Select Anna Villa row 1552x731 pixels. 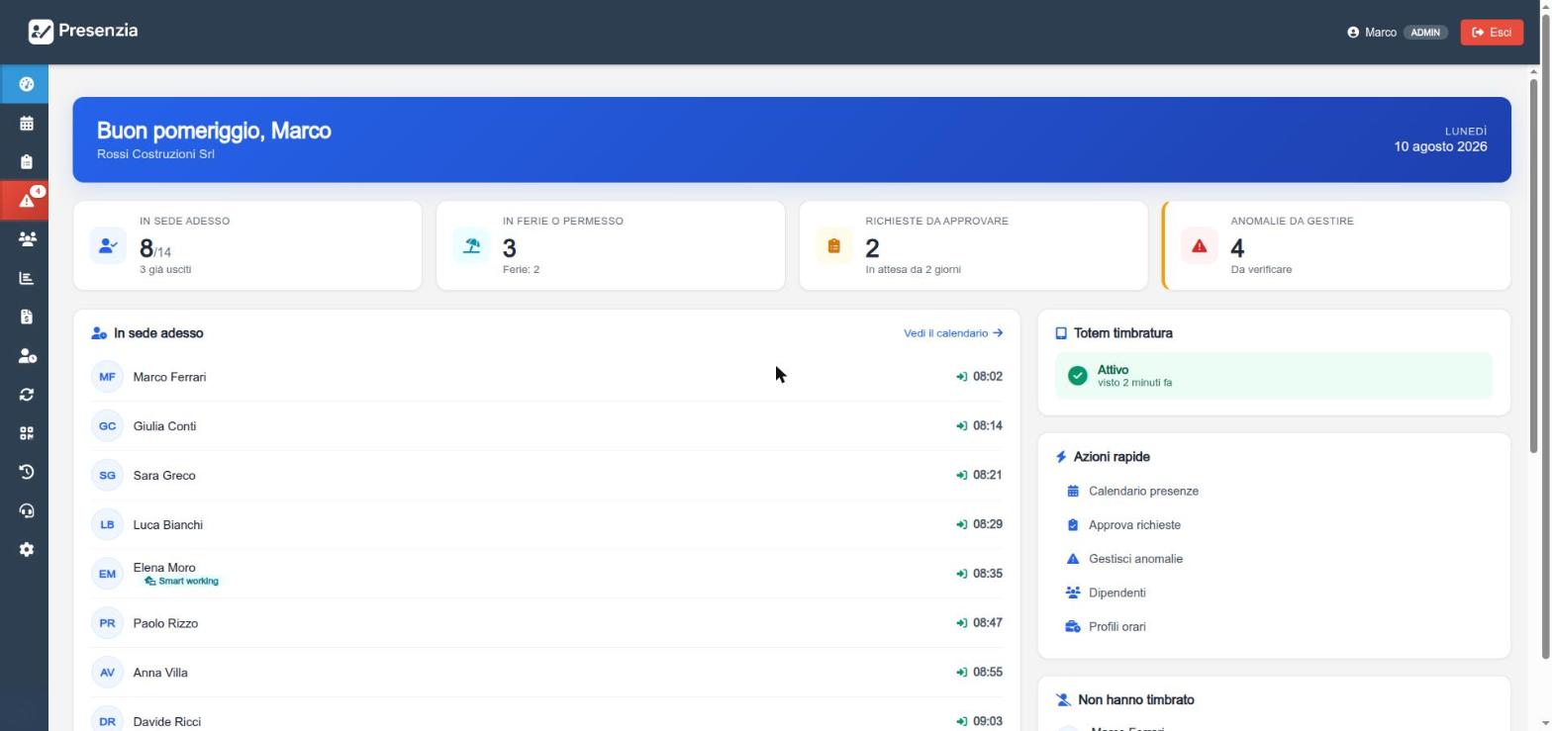pyautogui.click(x=546, y=673)
